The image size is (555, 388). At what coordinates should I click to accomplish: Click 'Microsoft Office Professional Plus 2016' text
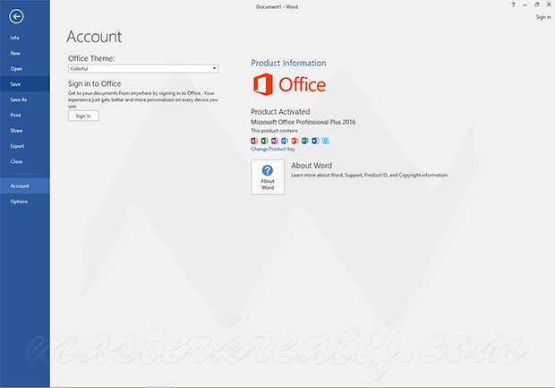tap(303, 122)
